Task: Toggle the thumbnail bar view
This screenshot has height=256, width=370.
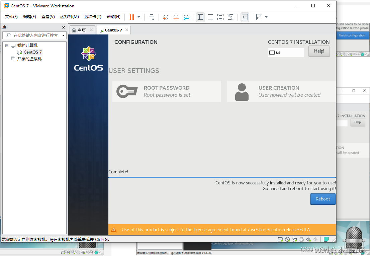Action: click(210, 17)
